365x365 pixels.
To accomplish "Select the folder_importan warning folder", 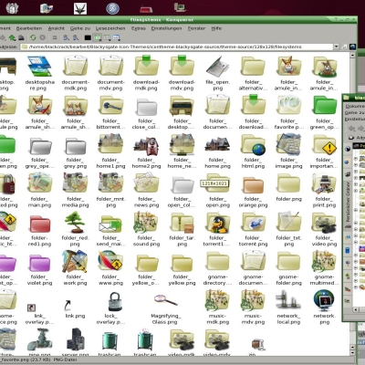I will (x=325, y=144).
